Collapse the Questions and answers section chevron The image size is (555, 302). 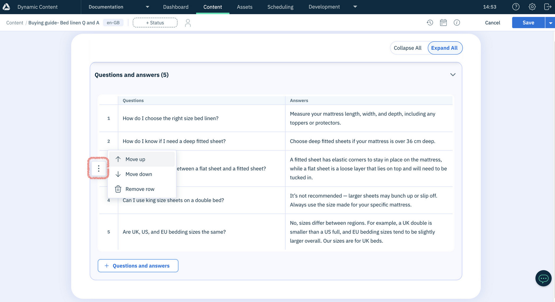click(453, 75)
